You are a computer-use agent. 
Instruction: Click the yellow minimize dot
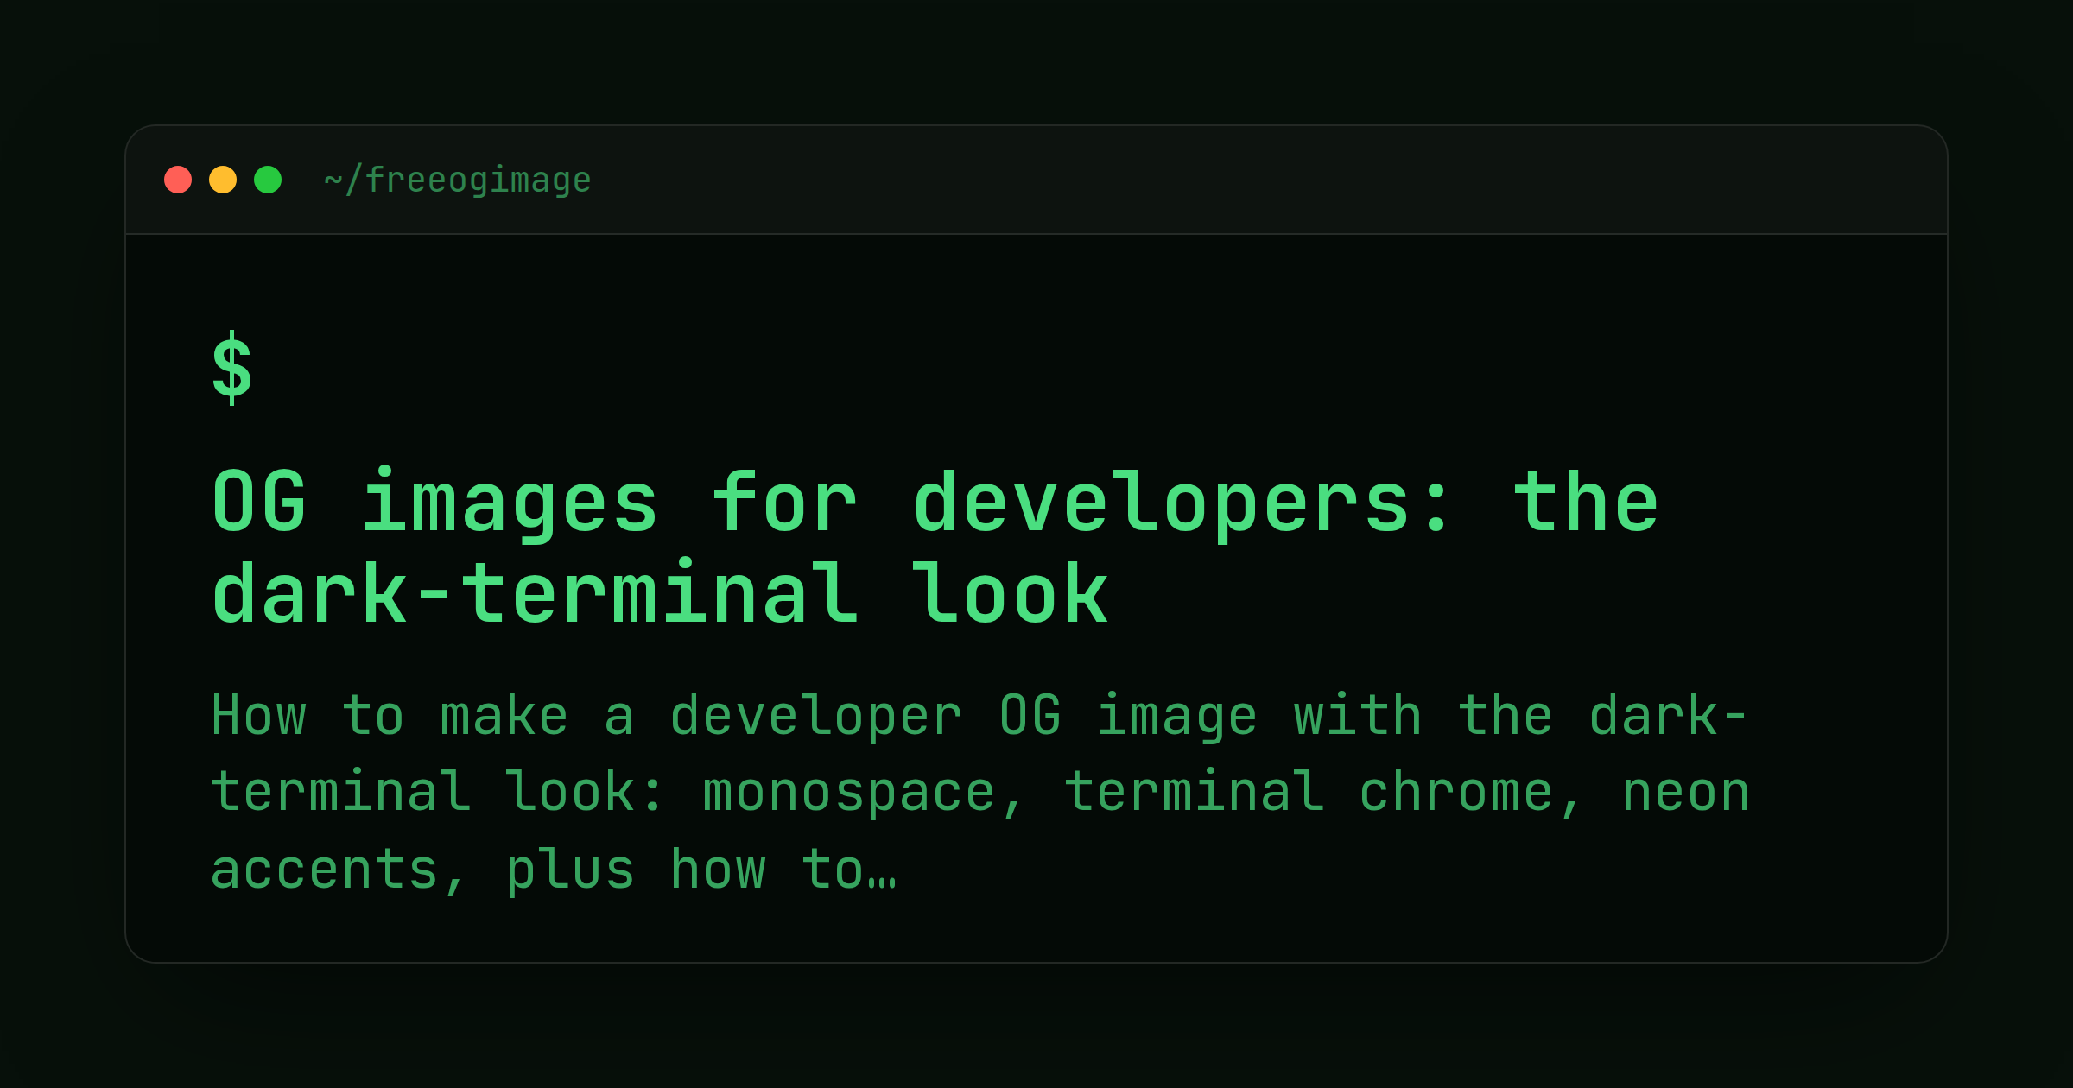pos(223,180)
